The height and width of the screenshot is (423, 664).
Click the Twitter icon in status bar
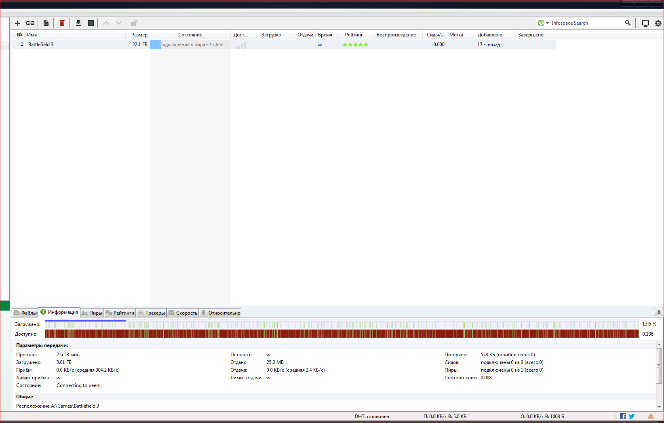coord(632,416)
